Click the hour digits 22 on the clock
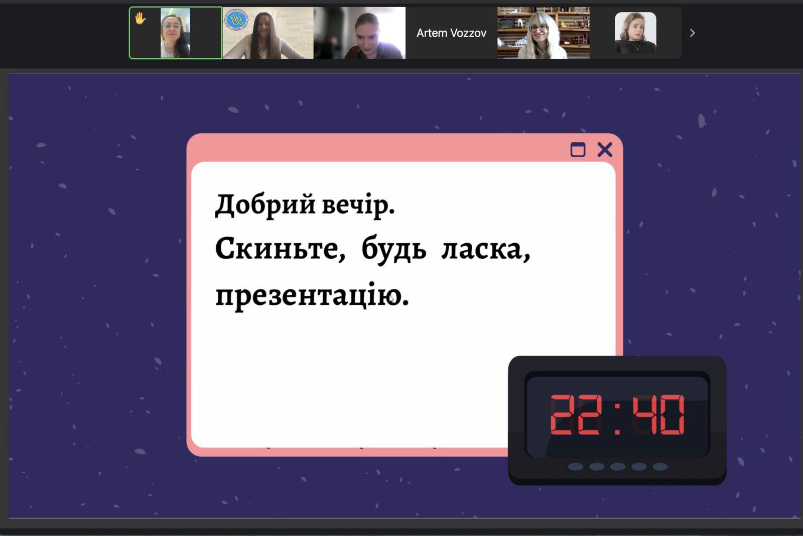The image size is (803, 536). click(x=576, y=414)
